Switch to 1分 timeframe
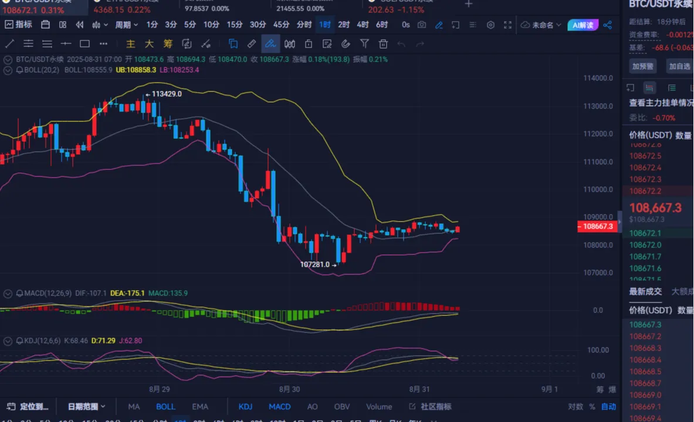The height and width of the screenshot is (422, 694). (x=152, y=25)
